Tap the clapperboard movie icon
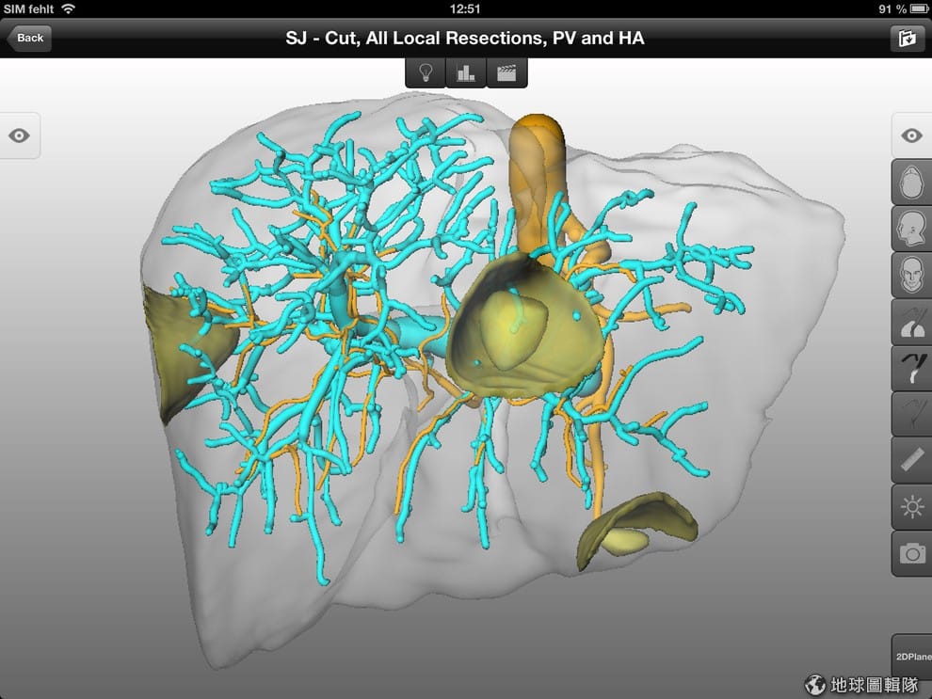 pos(506,73)
